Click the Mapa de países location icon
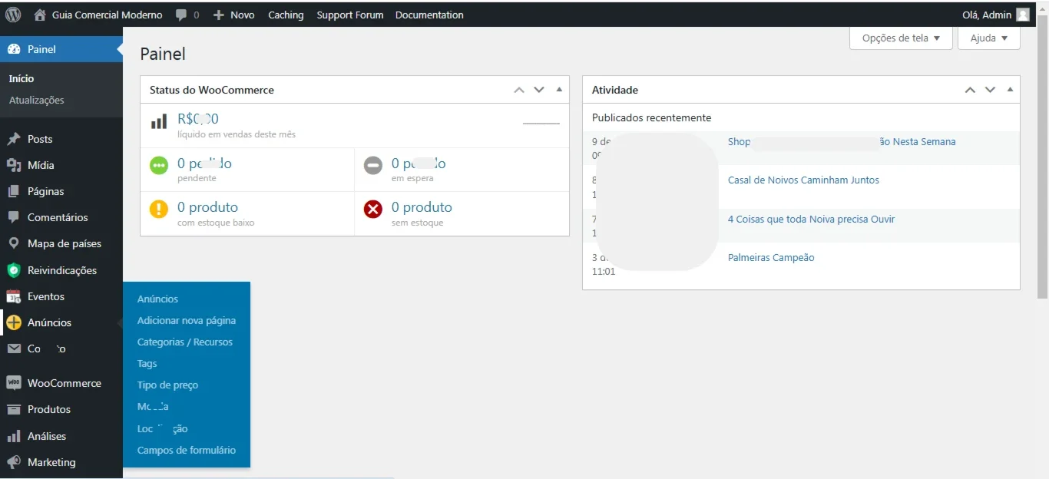The image size is (1049, 479). click(x=13, y=243)
